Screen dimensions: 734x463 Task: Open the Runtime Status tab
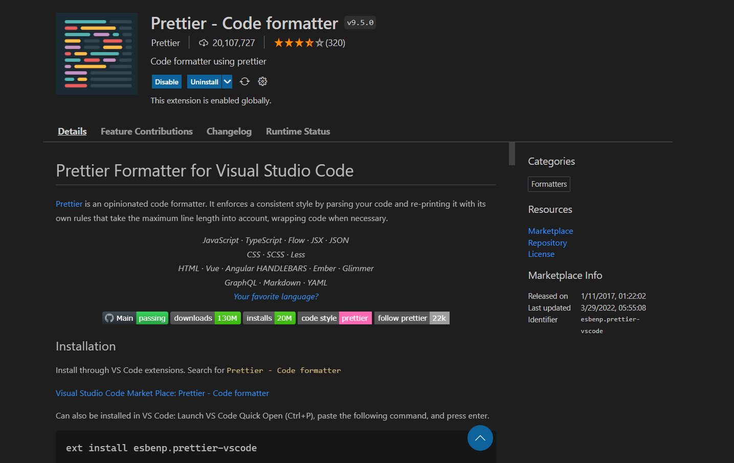(298, 131)
